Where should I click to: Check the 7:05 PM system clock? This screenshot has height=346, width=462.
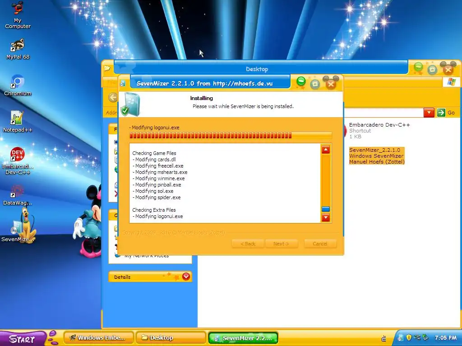(445, 338)
